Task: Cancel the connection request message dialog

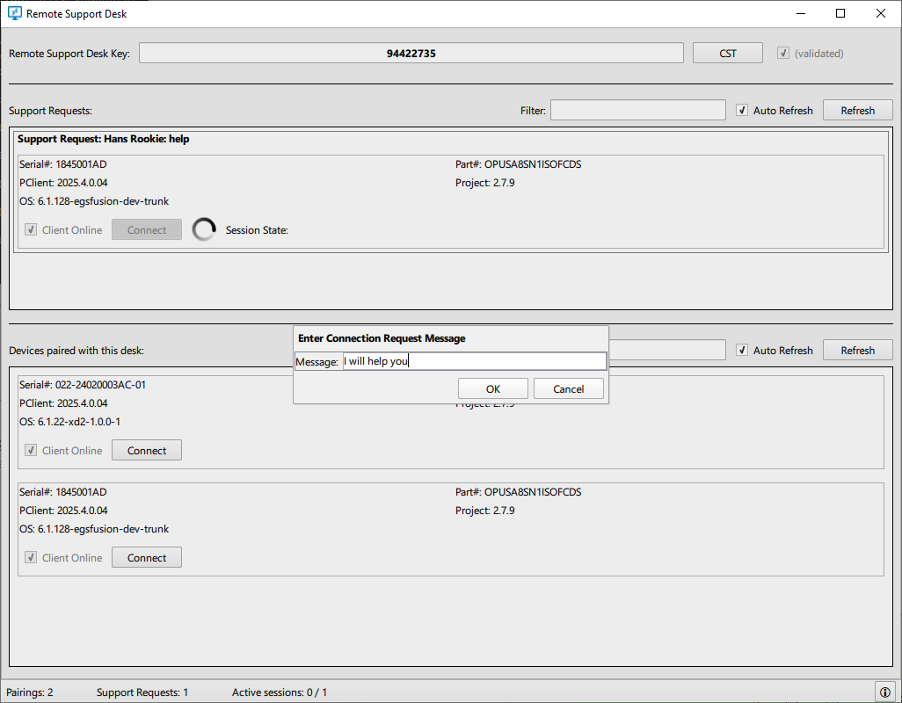Action: (x=569, y=389)
